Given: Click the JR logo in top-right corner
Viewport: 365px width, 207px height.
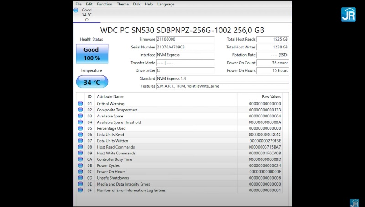Looking at the screenshot, I should click(348, 14).
